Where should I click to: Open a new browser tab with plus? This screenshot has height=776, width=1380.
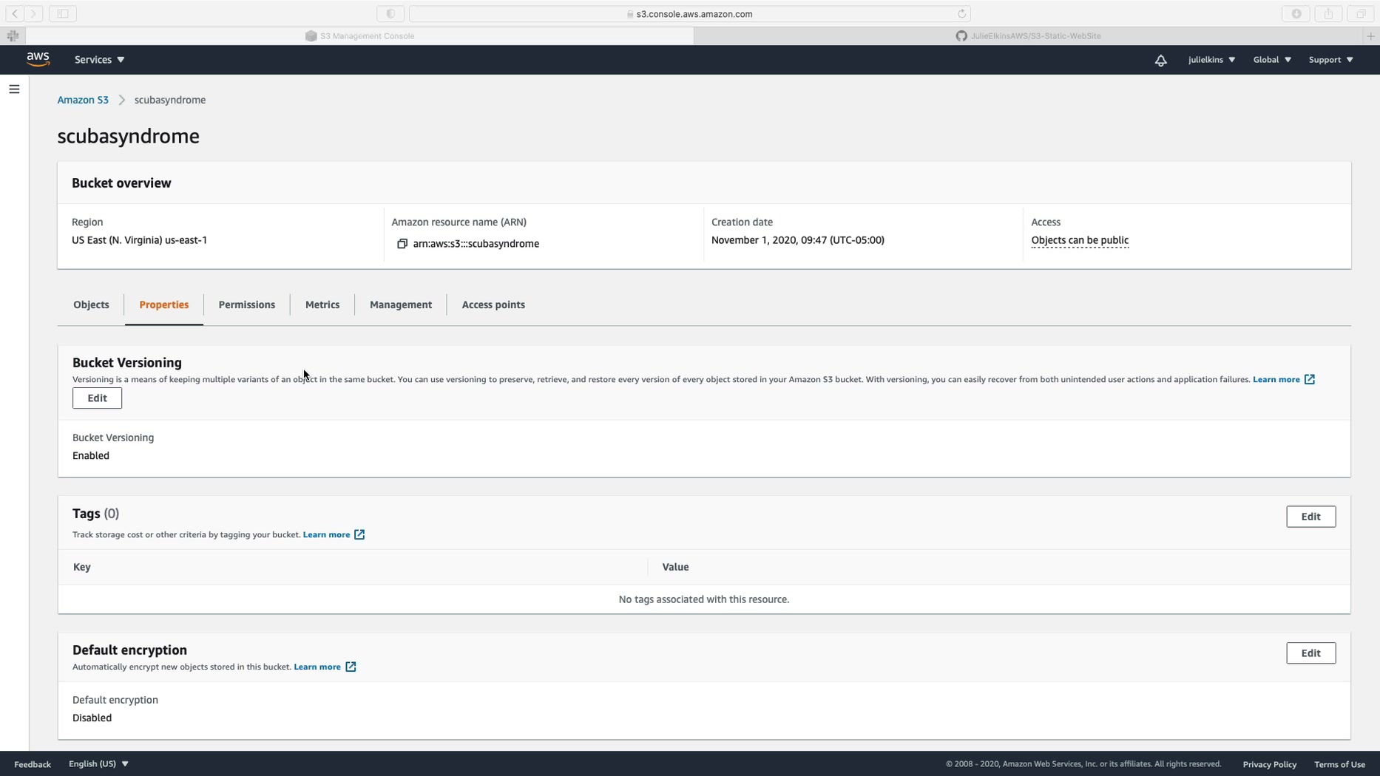pyautogui.click(x=1370, y=35)
